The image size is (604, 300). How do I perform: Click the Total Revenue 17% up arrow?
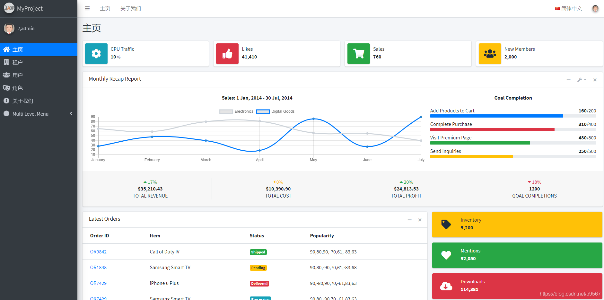tap(145, 182)
